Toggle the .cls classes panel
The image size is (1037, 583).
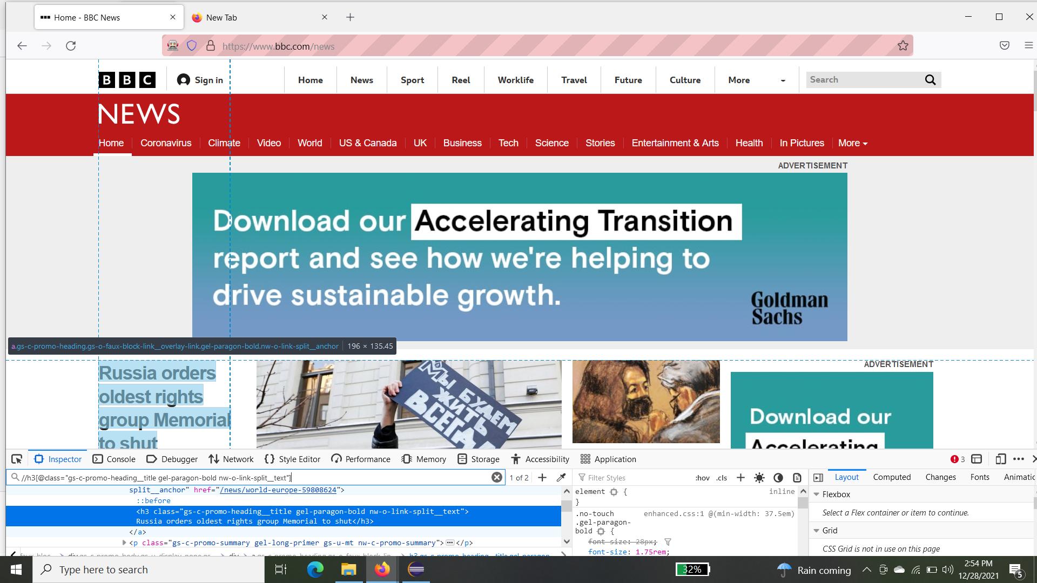tap(722, 478)
